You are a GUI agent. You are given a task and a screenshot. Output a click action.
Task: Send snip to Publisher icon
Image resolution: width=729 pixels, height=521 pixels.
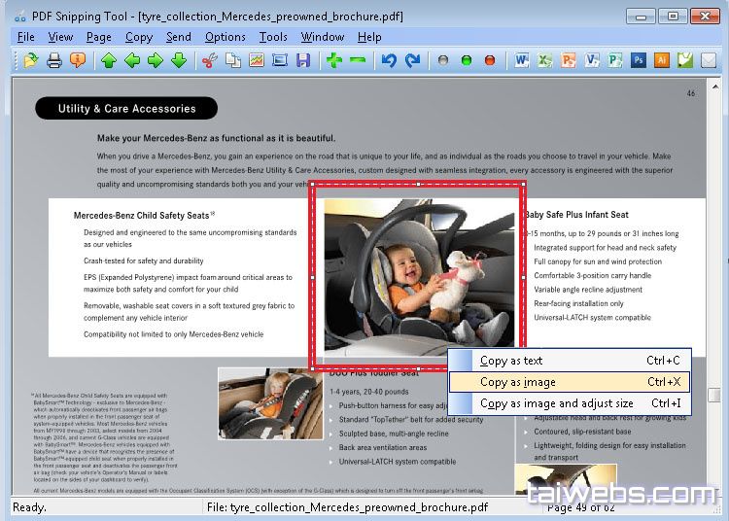[x=615, y=60]
